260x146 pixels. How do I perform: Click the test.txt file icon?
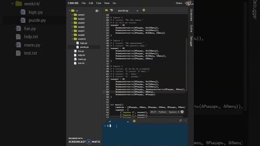pos(75,63)
